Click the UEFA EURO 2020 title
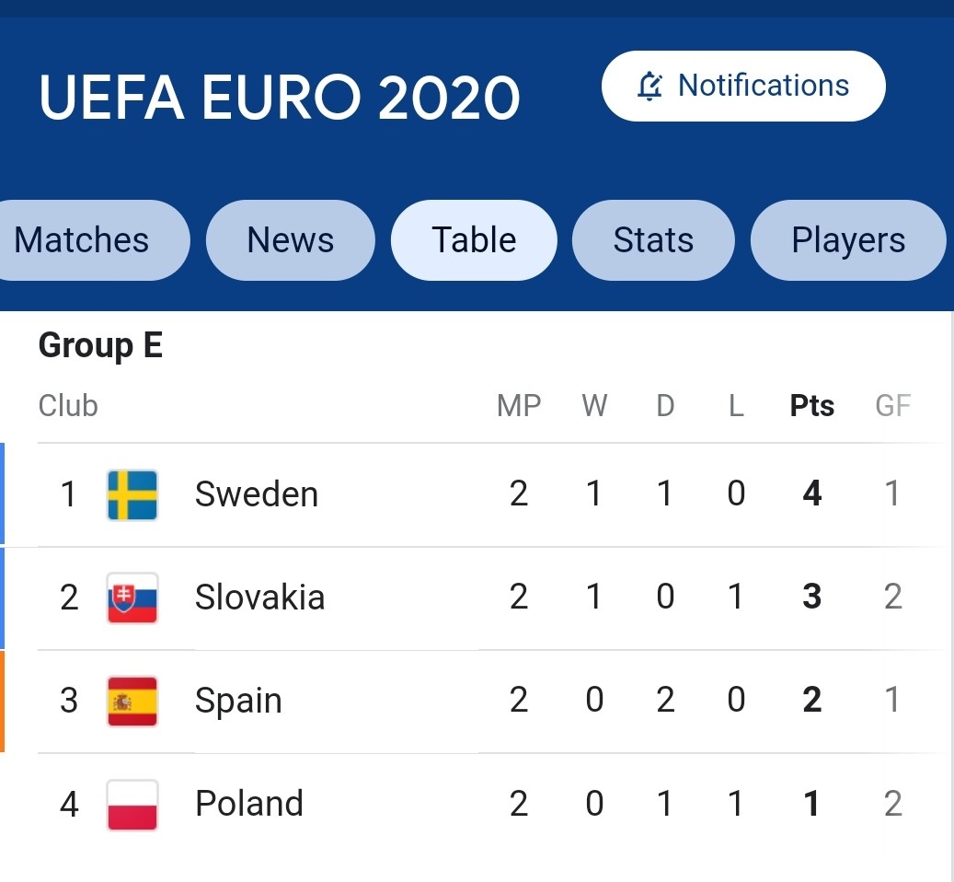 (x=280, y=98)
